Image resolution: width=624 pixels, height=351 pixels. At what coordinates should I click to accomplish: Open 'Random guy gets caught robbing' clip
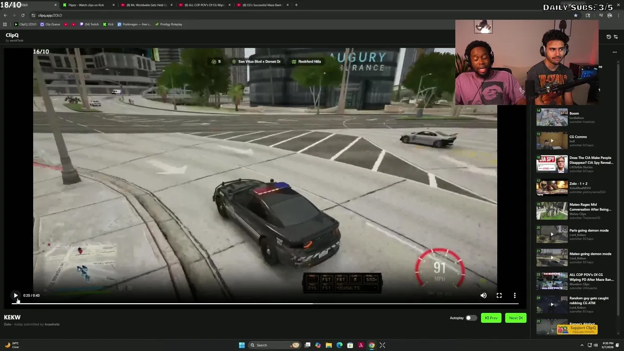tap(575, 305)
